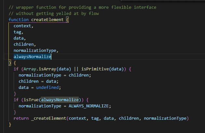Click the return keyword
Viewport: 205px width, 133px height.
click(x=21, y=118)
